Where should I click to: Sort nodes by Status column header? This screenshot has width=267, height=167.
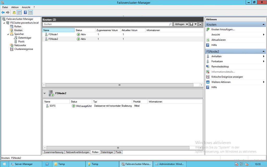pos(85,30)
